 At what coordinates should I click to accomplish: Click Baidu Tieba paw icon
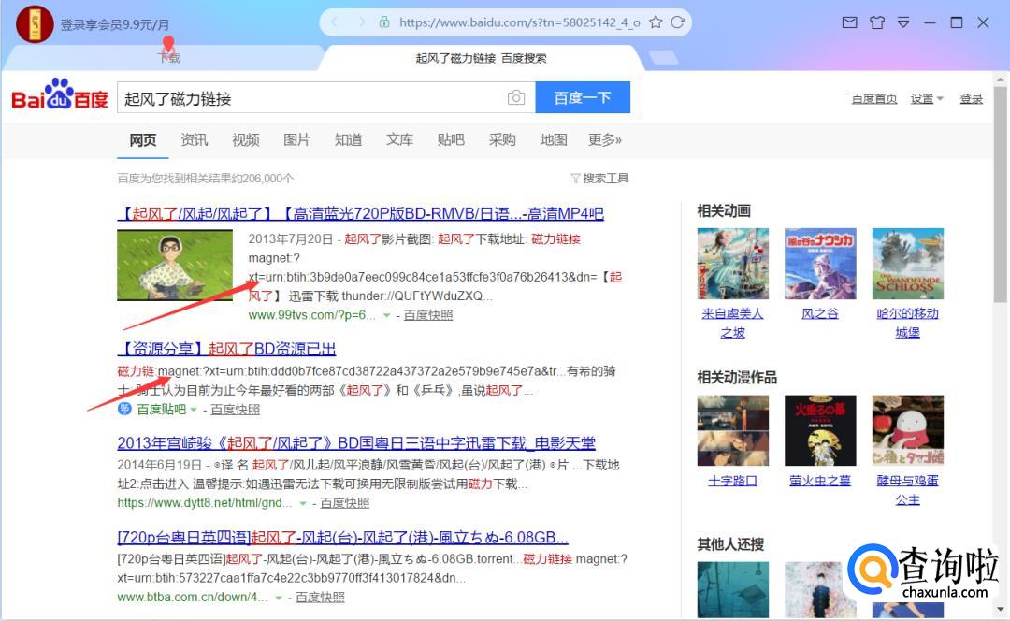coord(124,409)
